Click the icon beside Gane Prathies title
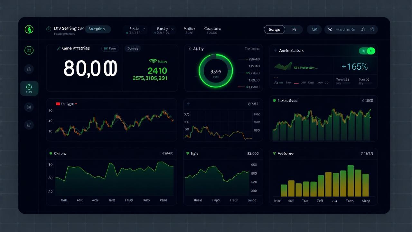This screenshot has height=232, width=412. (x=59, y=48)
